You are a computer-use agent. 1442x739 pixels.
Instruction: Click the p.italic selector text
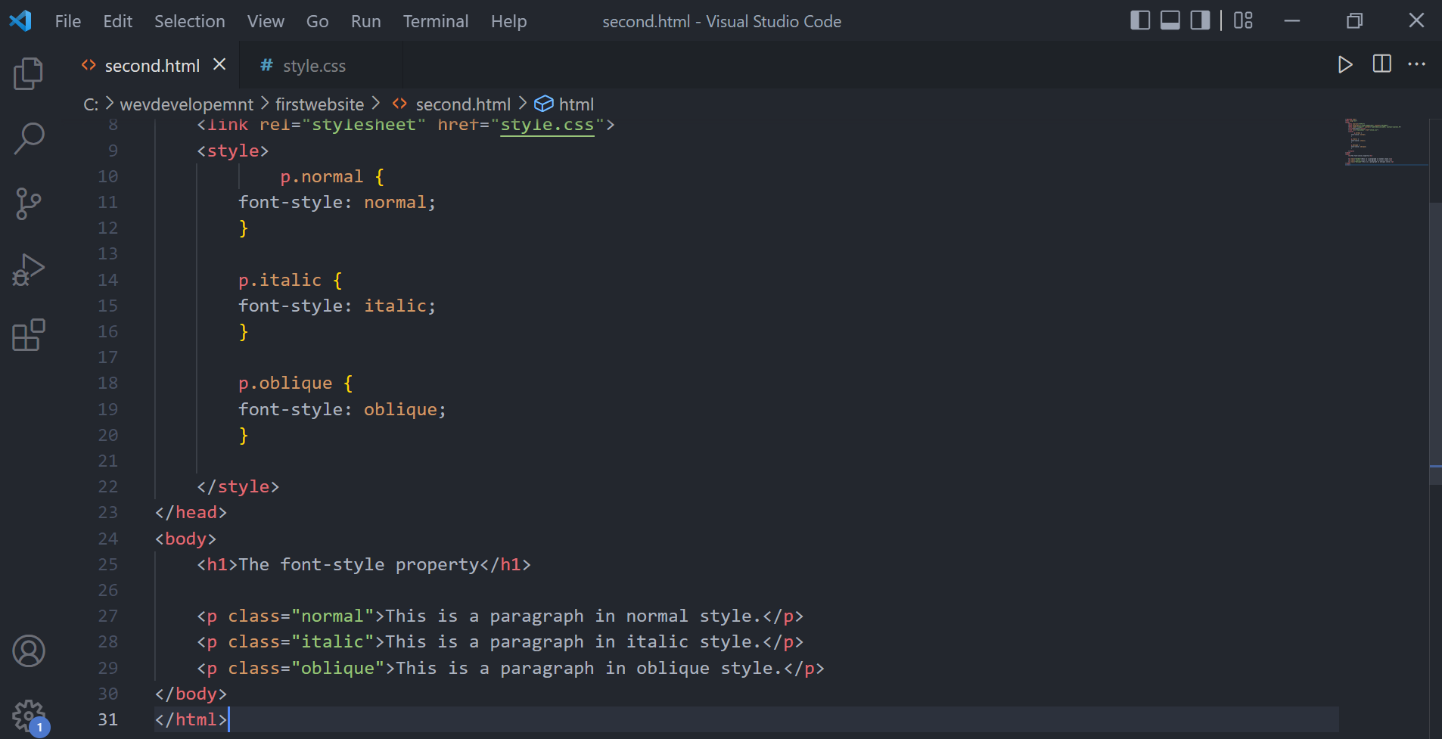click(x=280, y=280)
